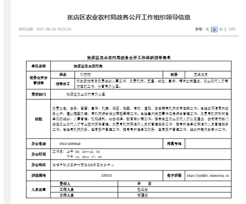Click the afternoon hours line 下午
246x204 pixels.
[84, 157]
